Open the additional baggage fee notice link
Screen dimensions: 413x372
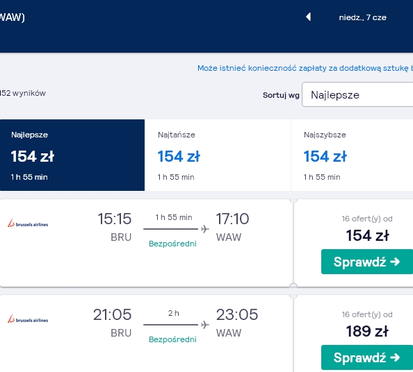tap(305, 68)
